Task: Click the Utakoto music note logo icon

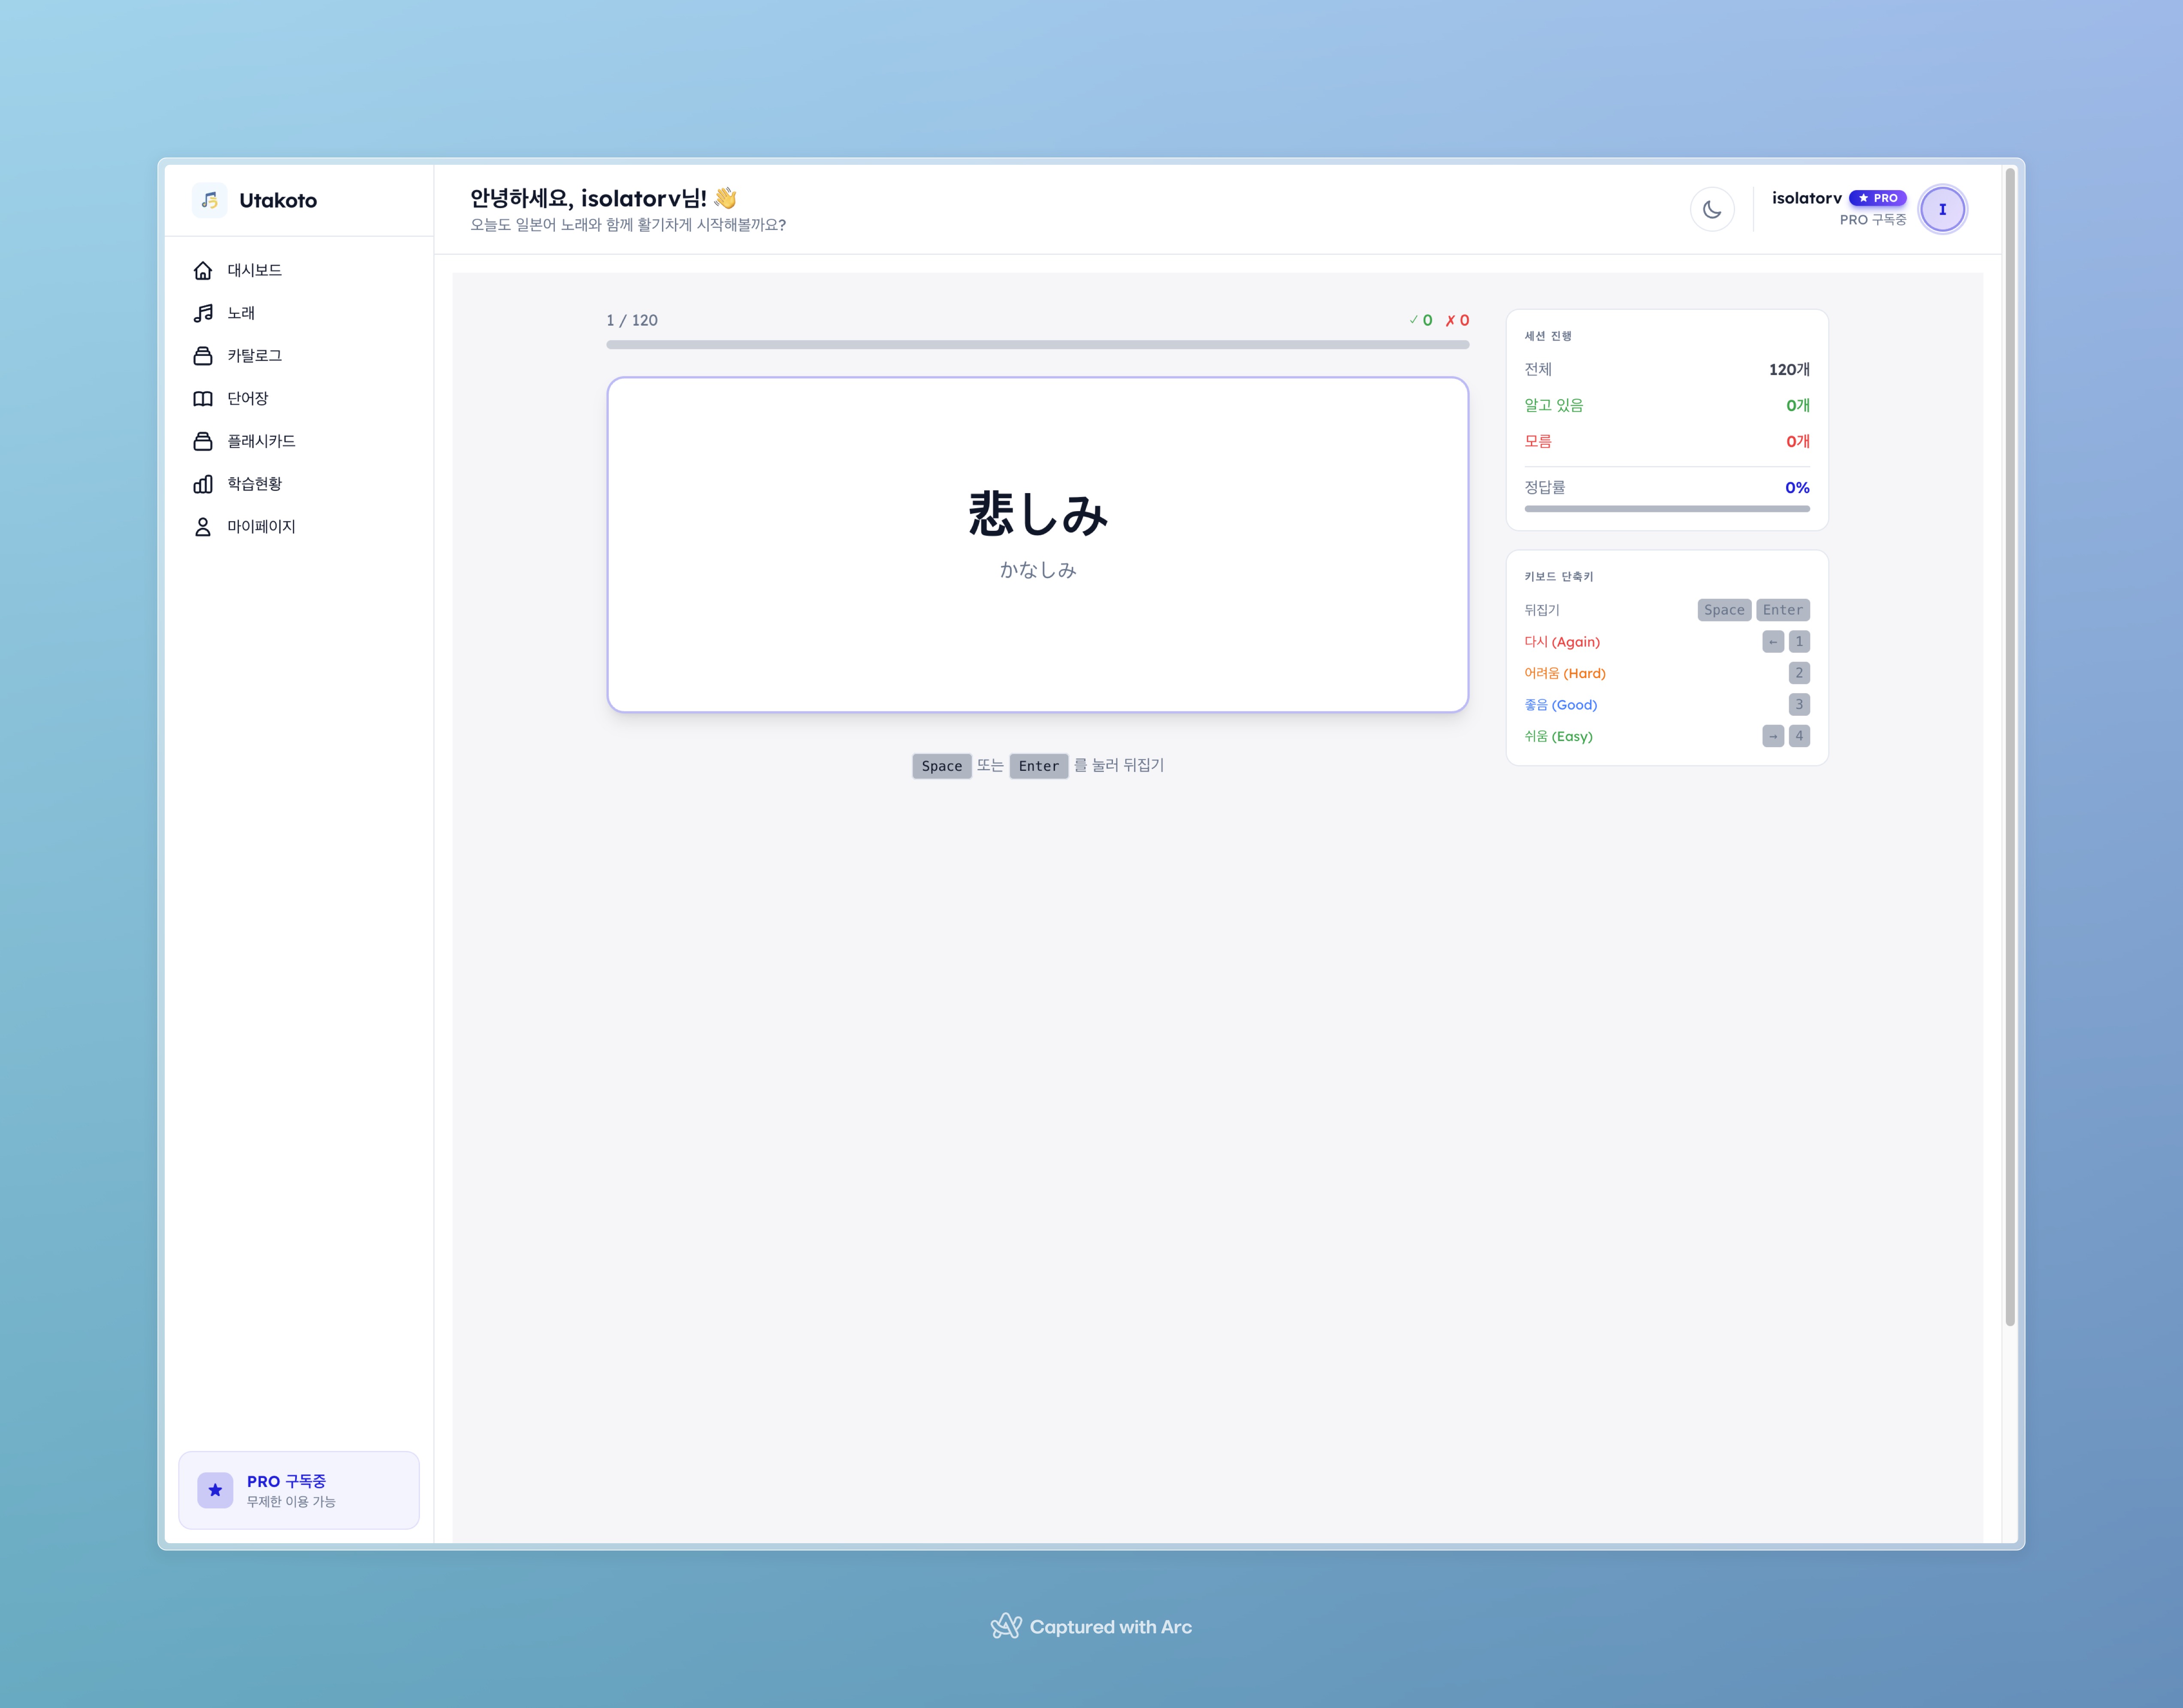Action: (209, 200)
